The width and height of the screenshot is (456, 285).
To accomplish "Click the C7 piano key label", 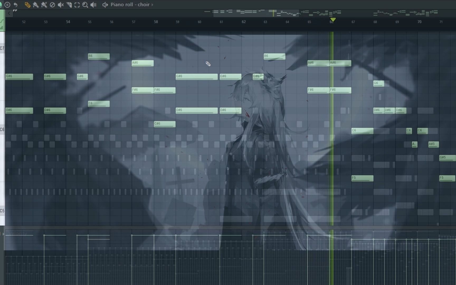I will point(2,48).
